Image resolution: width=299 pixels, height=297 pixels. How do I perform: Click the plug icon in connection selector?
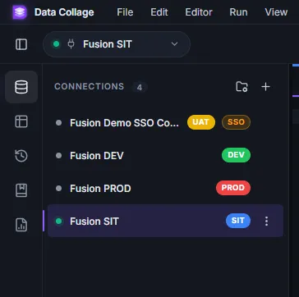[x=71, y=44]
